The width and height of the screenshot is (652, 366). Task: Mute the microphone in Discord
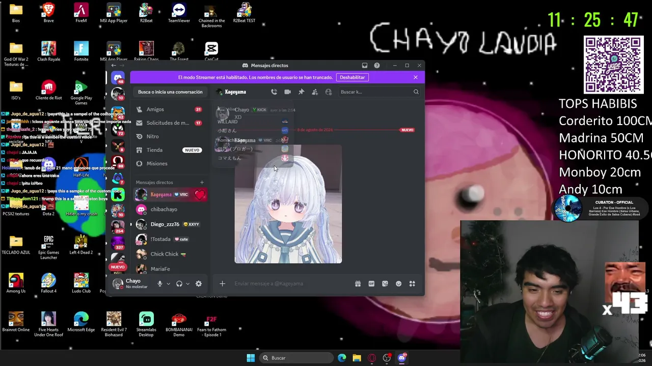[x=159, y=284]
